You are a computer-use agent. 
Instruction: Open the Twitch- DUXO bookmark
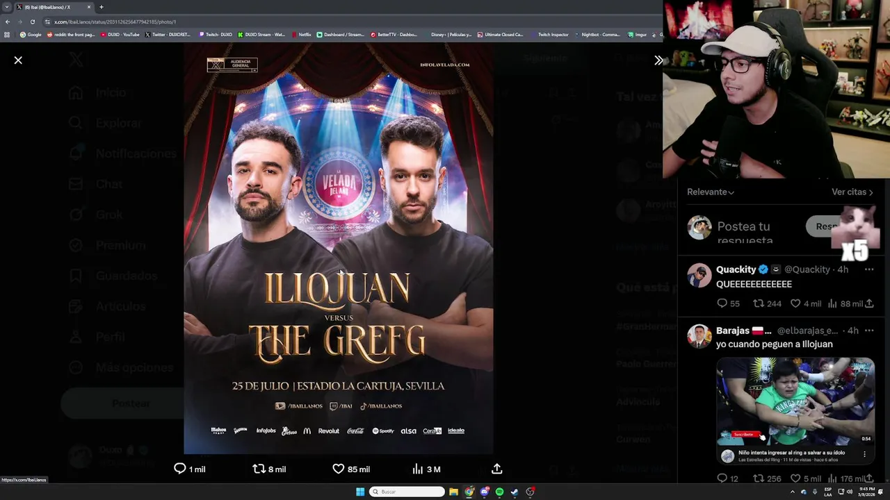216,35
